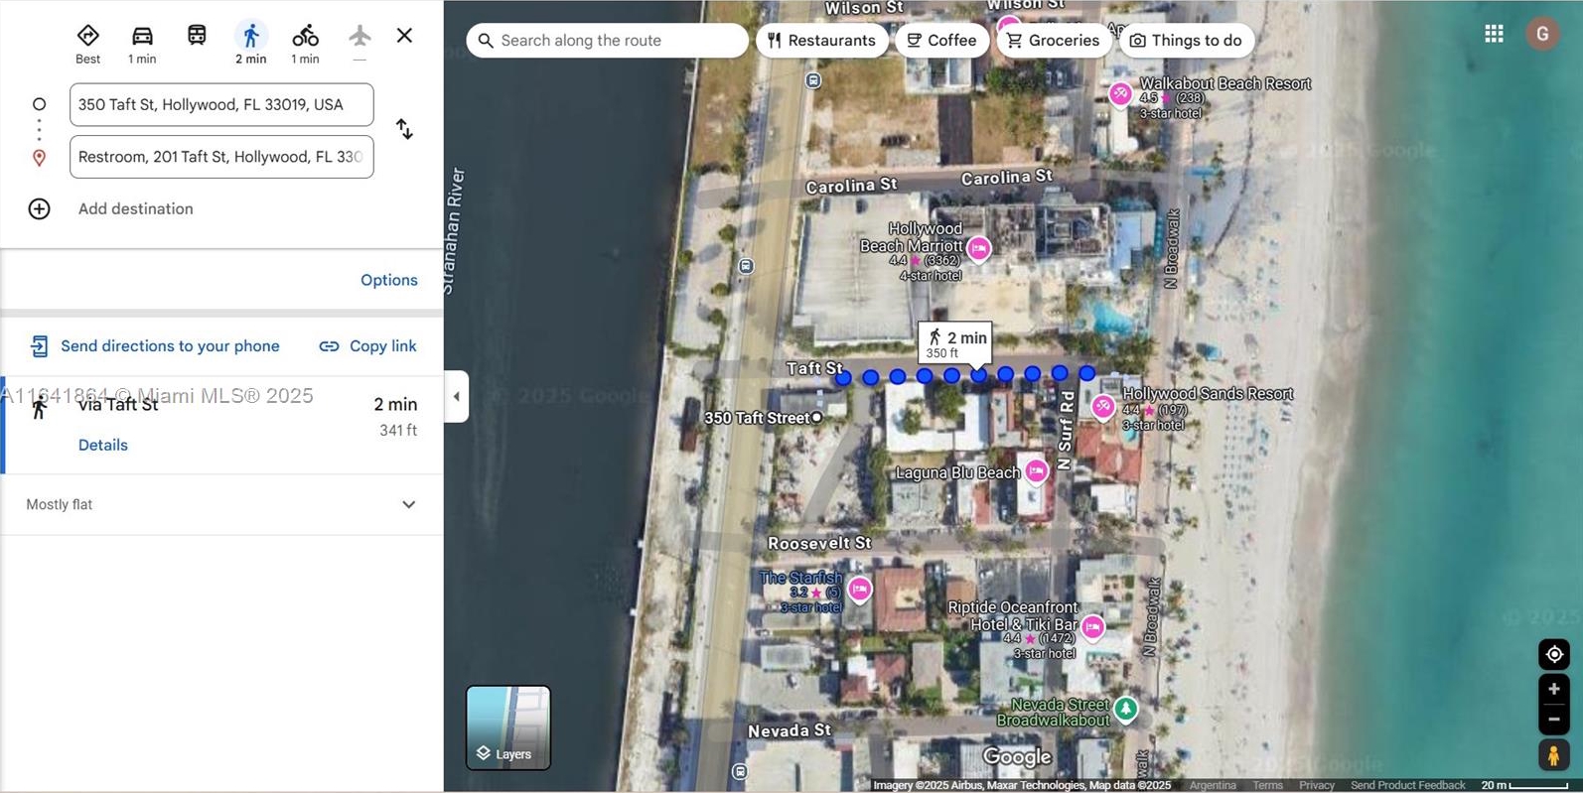Filter by Coffee along route
This screenshot has height=793, width=1583.
[x=941, y=41]
